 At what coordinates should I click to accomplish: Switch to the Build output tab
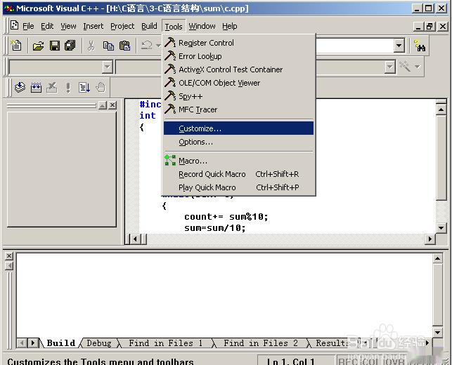61,343
